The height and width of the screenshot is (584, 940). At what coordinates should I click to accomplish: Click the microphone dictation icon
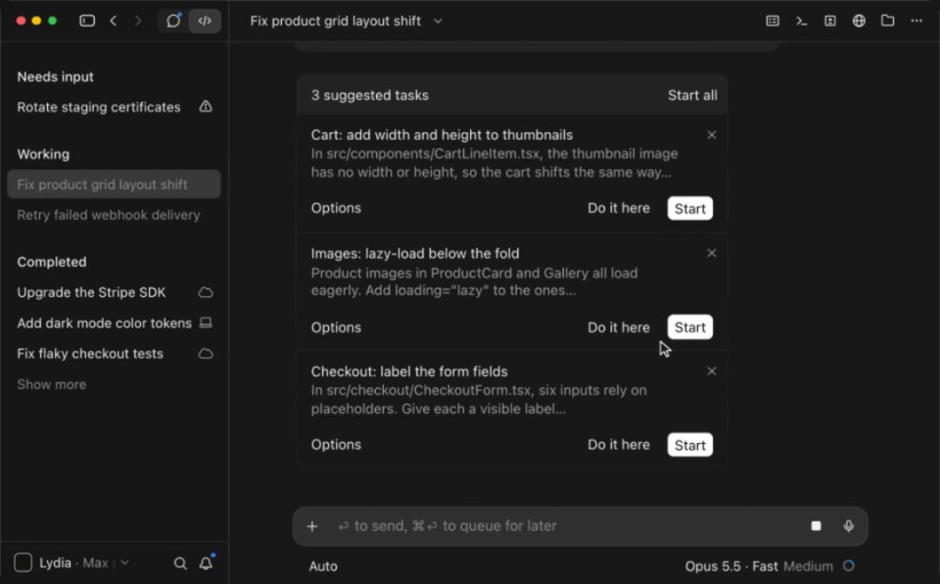pos(849,526)
